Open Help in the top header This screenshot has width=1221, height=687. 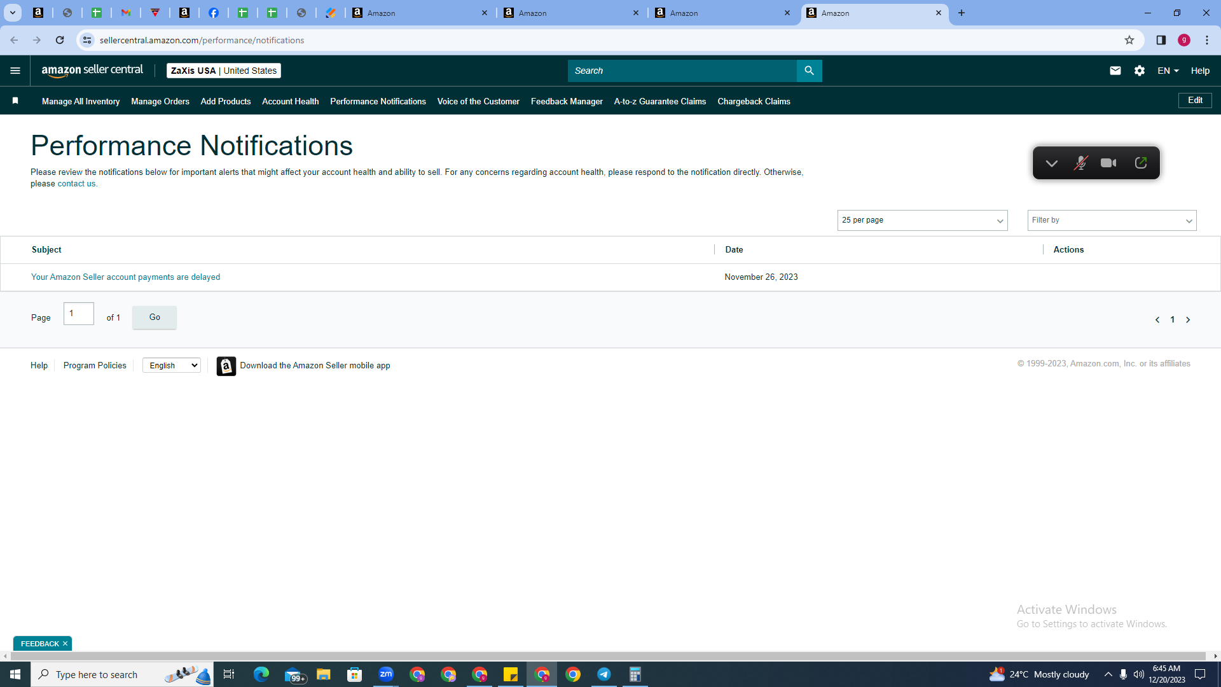[1200, 71]
